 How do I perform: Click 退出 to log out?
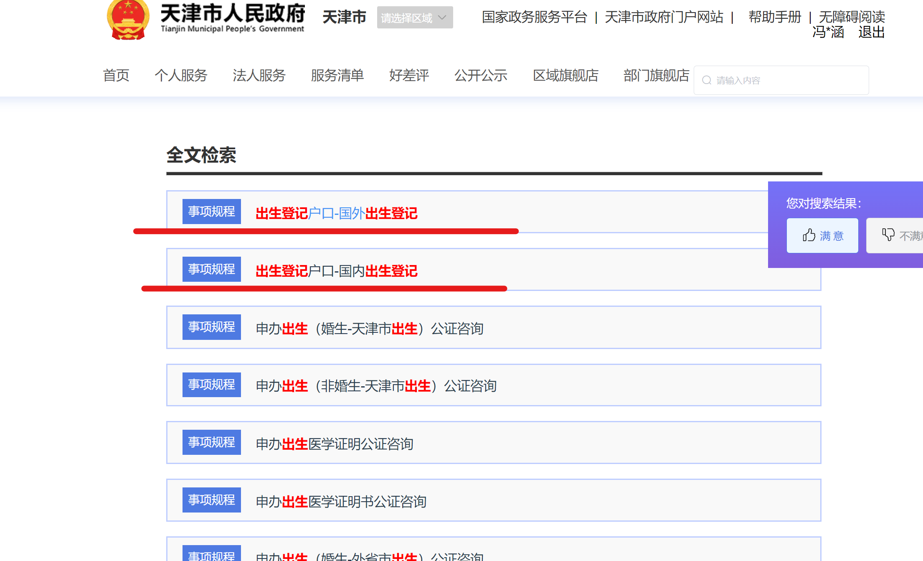(871, 32)
